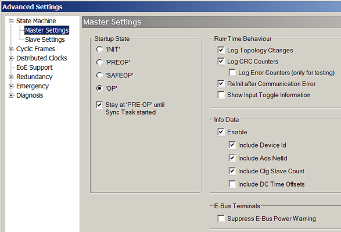Screen dimensions: 341x232
Task: Toggle Include Device Id checkbox
Action: pos(232,145)
